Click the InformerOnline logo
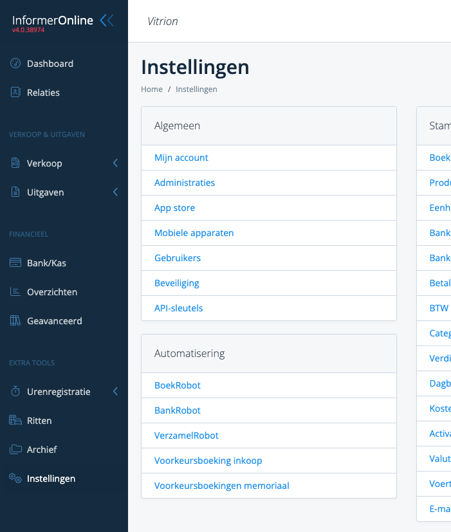This screenshot has width=451, height=532. tap(53, 21)
